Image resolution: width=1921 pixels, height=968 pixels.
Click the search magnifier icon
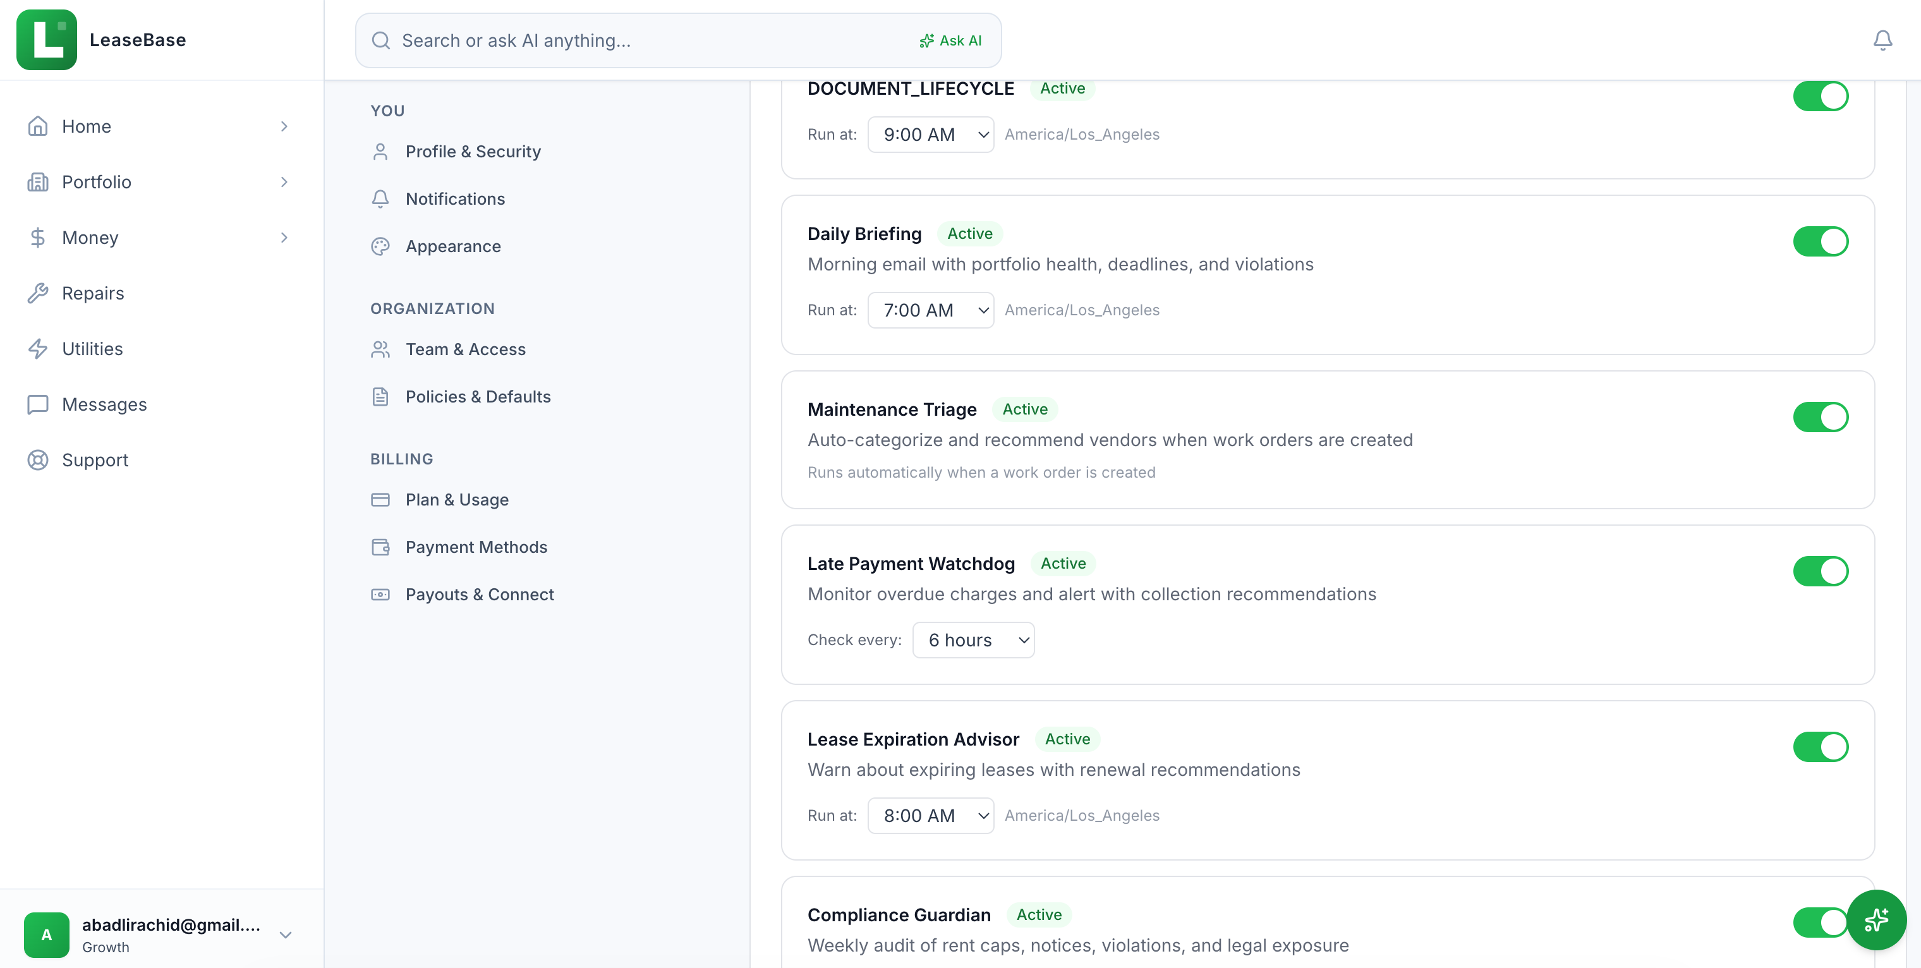381,40
